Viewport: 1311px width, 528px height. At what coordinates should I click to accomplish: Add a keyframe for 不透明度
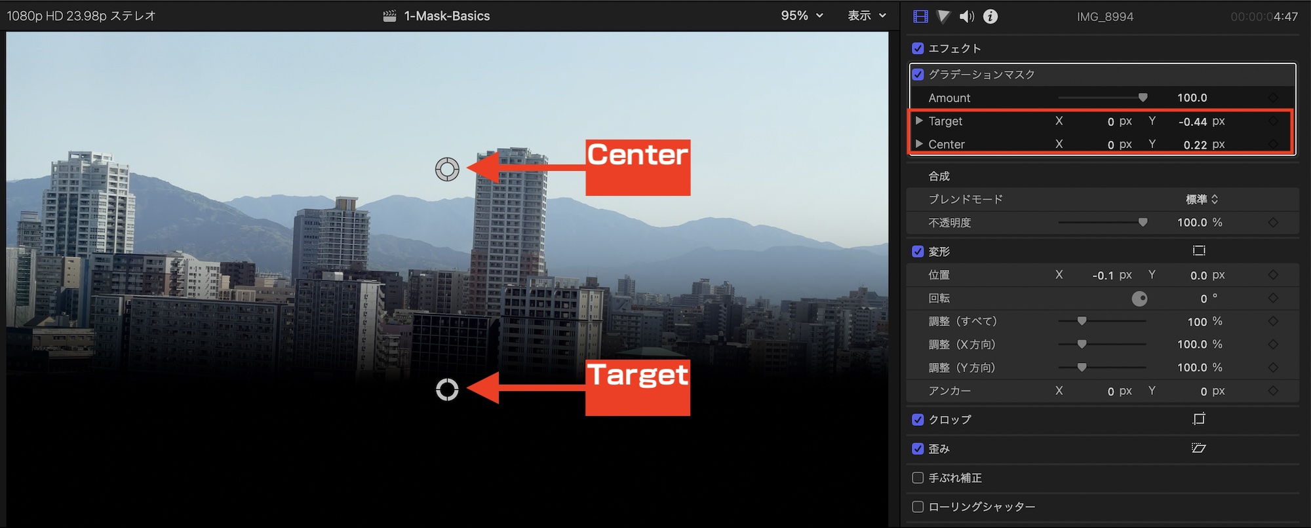tap(1273, 223)
